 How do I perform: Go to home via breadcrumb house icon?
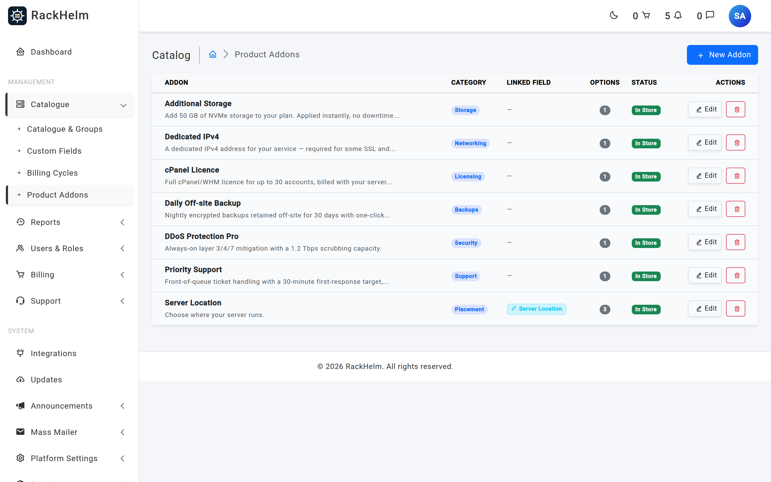click(213, 55)
